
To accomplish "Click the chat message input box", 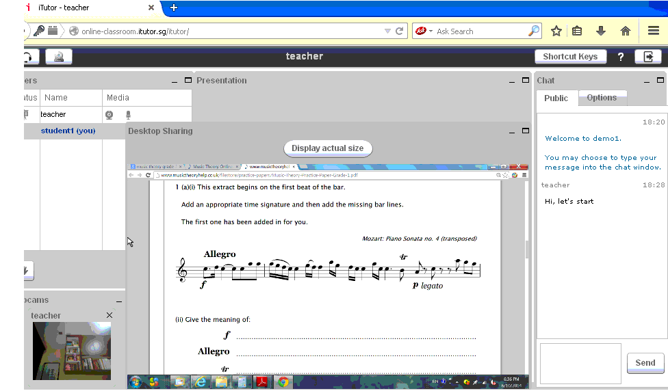I will coord(580,364).
